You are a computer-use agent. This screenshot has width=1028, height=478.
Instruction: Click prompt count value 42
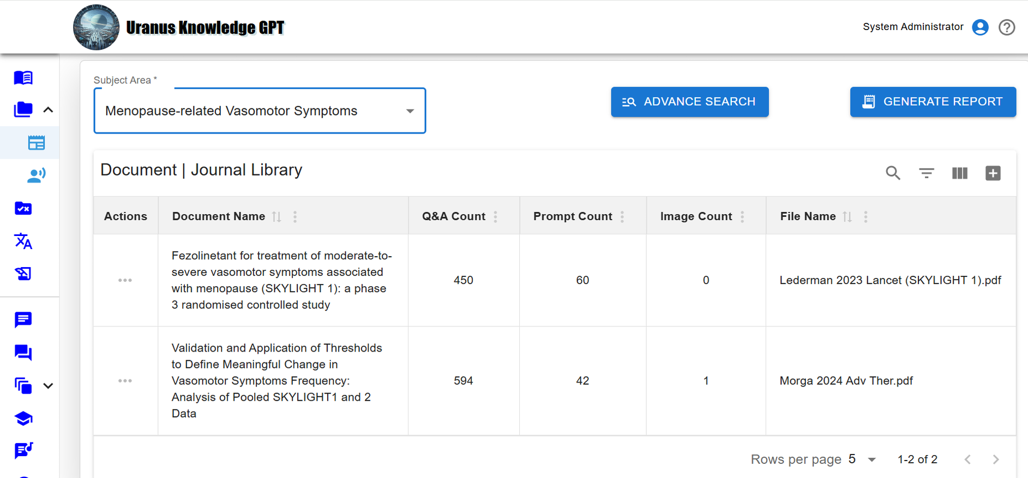pos(582,380)
